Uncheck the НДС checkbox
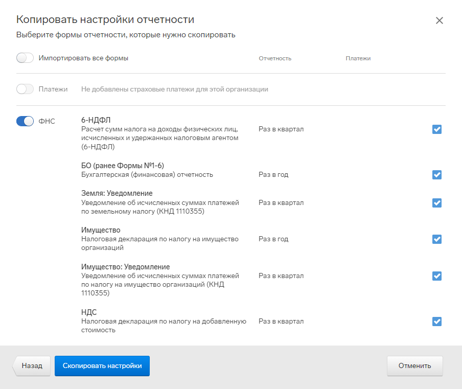 [x=436, y=321]
